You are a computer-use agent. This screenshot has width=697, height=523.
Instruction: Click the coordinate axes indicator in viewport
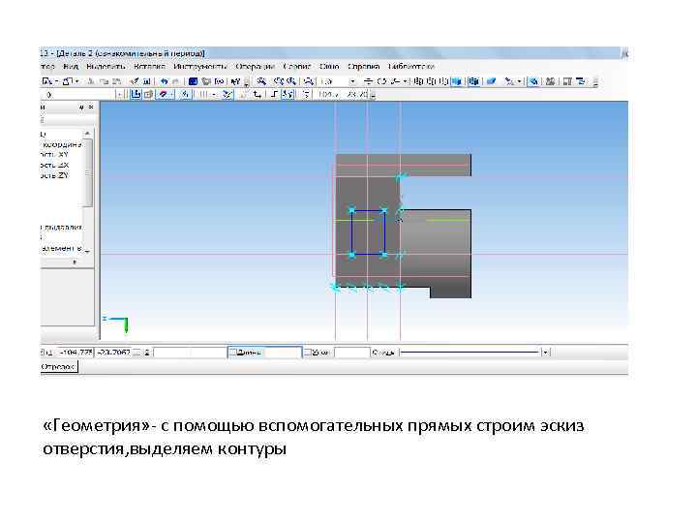[x=116, y=324]
